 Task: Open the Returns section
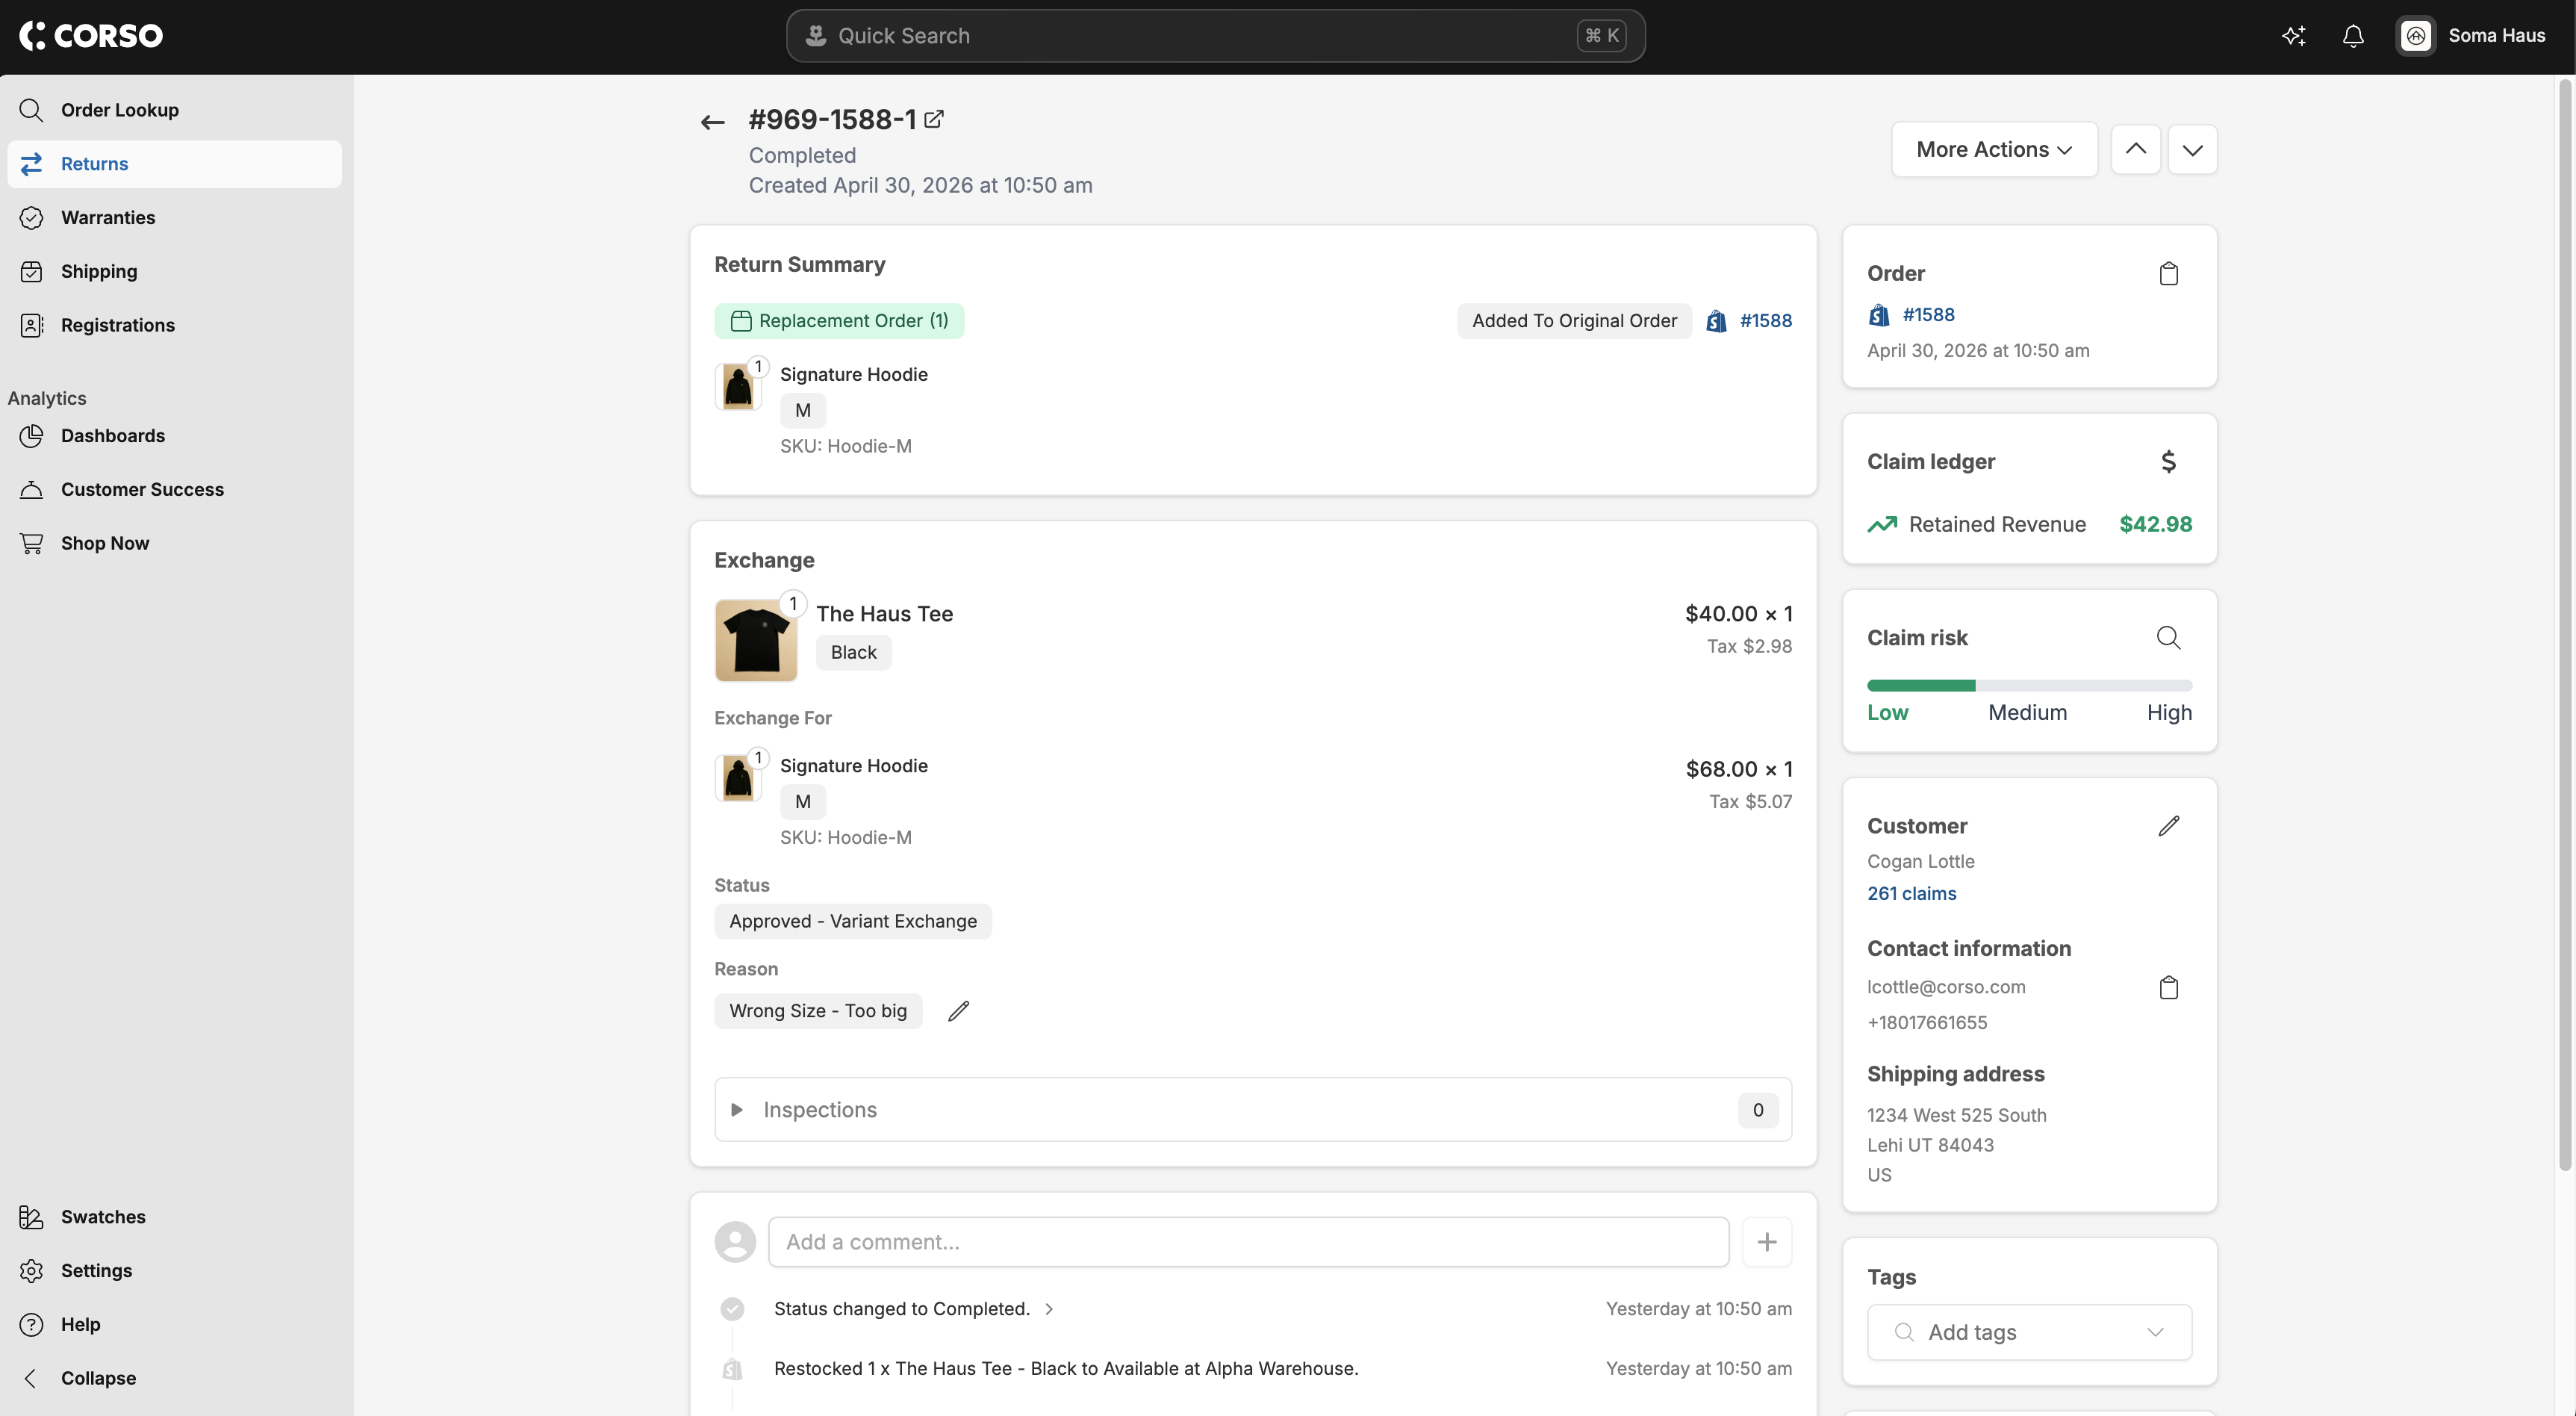[174, 164]
